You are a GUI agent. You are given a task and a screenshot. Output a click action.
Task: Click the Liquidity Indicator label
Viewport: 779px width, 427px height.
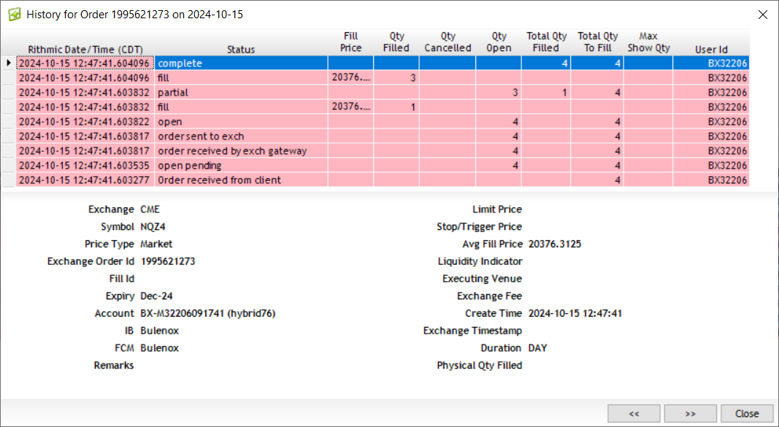[x=480, y=261]
